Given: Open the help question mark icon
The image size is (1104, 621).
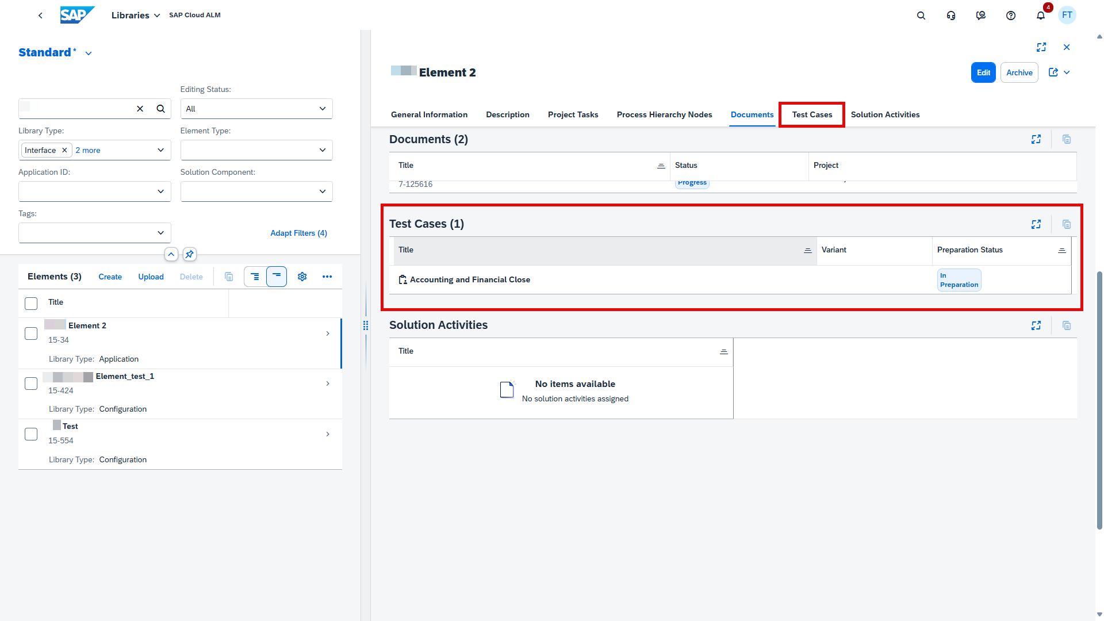Looking at the screenshot, I should [1010, 16].
